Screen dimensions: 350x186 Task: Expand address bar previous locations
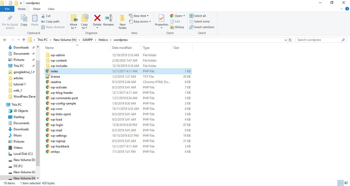tap(285, 40)
